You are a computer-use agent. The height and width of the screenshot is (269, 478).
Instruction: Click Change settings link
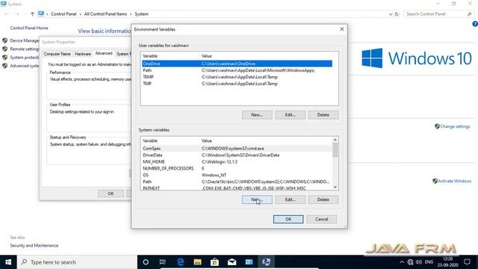point(455,126)
